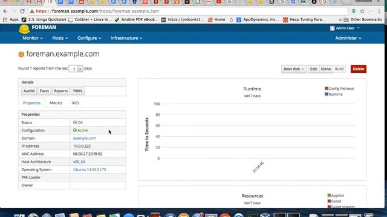Click the IP address value 10.0.0.222
The image size is (387, 217).
82,146
